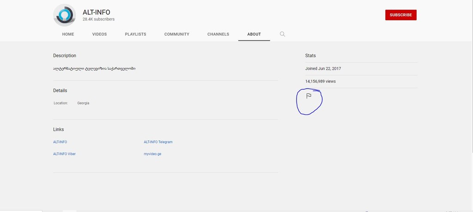Click the Georgian description text
Viewport: 473px width, 212px height.
click(x=94, y=68)
